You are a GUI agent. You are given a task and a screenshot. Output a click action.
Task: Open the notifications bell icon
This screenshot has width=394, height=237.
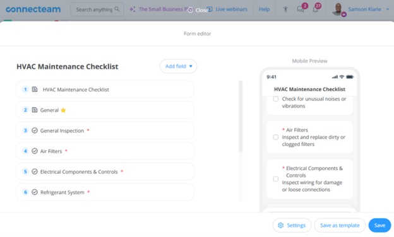[x=315, y=9]
